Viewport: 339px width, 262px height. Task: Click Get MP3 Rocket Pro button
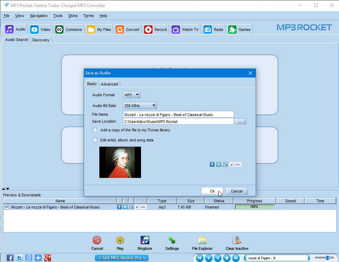click(x=122, y=258)
